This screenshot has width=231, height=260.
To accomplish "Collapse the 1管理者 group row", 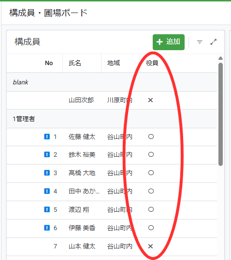I will 112,119.
